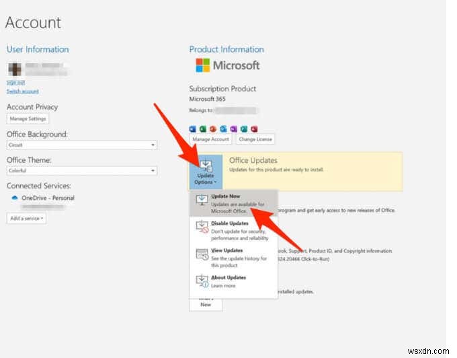
Task: Click the Access app icon
Action: (254, 129)
